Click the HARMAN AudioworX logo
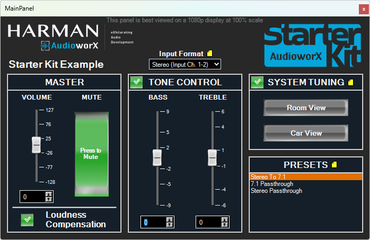 pyautogui.click(x=54, y=37)
